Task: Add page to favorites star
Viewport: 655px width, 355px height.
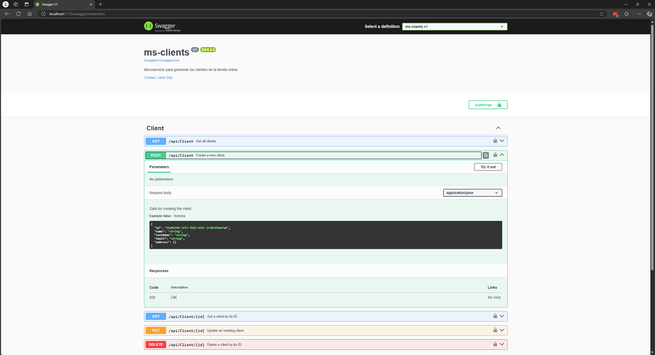Action: tap(602, 14)
